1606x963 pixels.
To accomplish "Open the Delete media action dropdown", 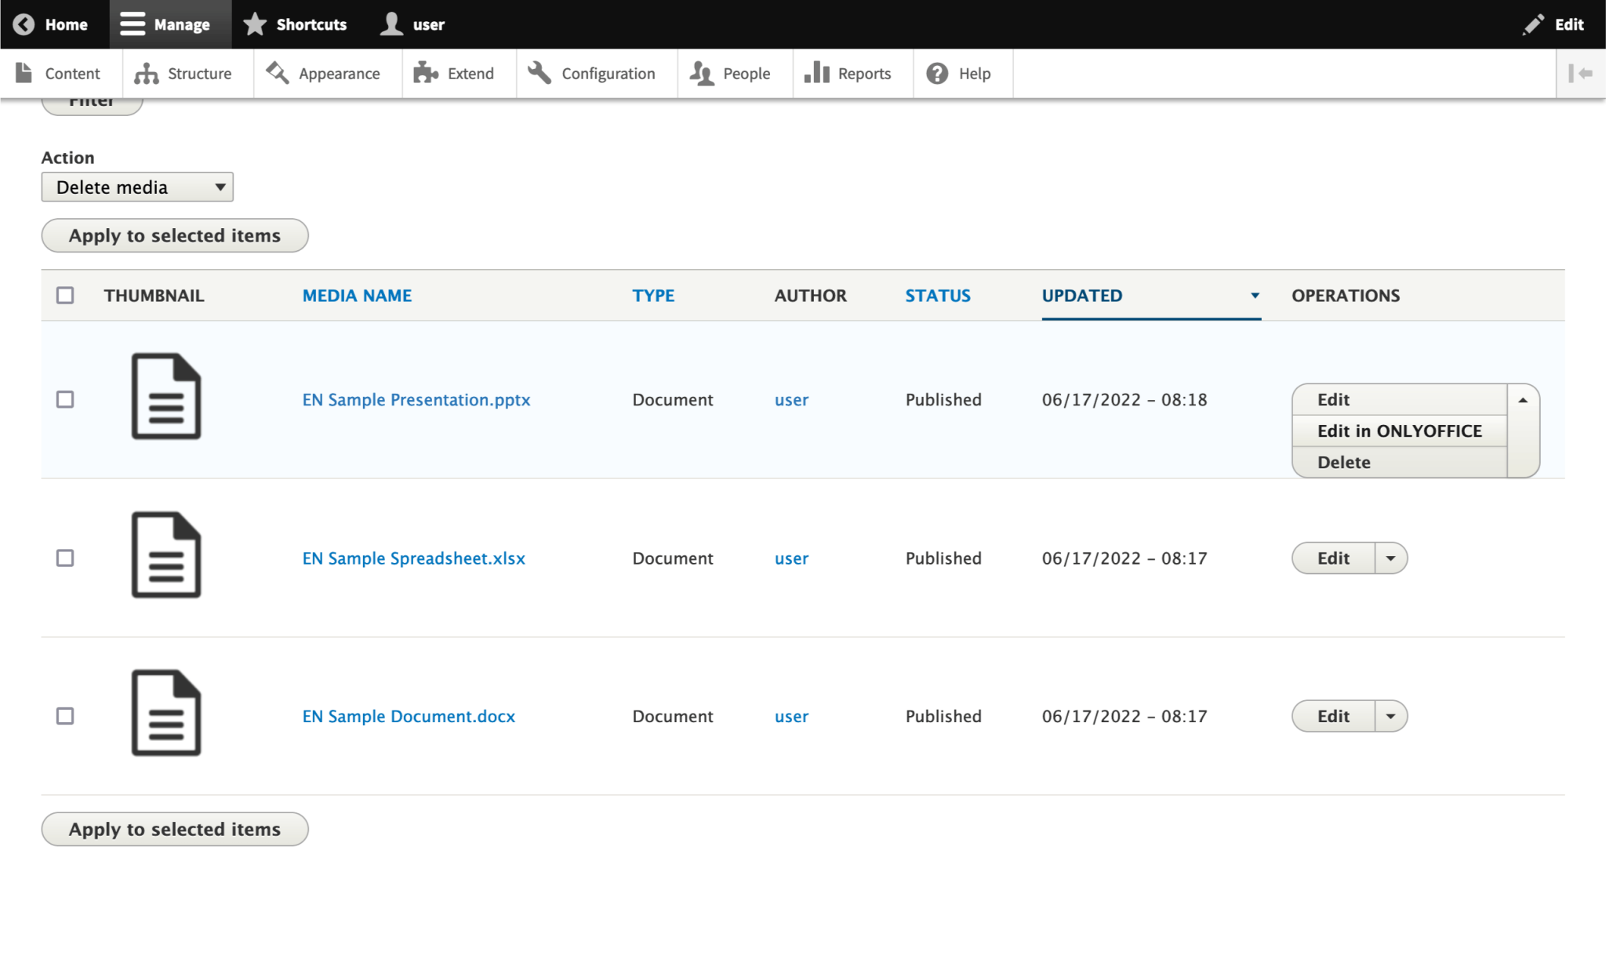I will 136,187.
